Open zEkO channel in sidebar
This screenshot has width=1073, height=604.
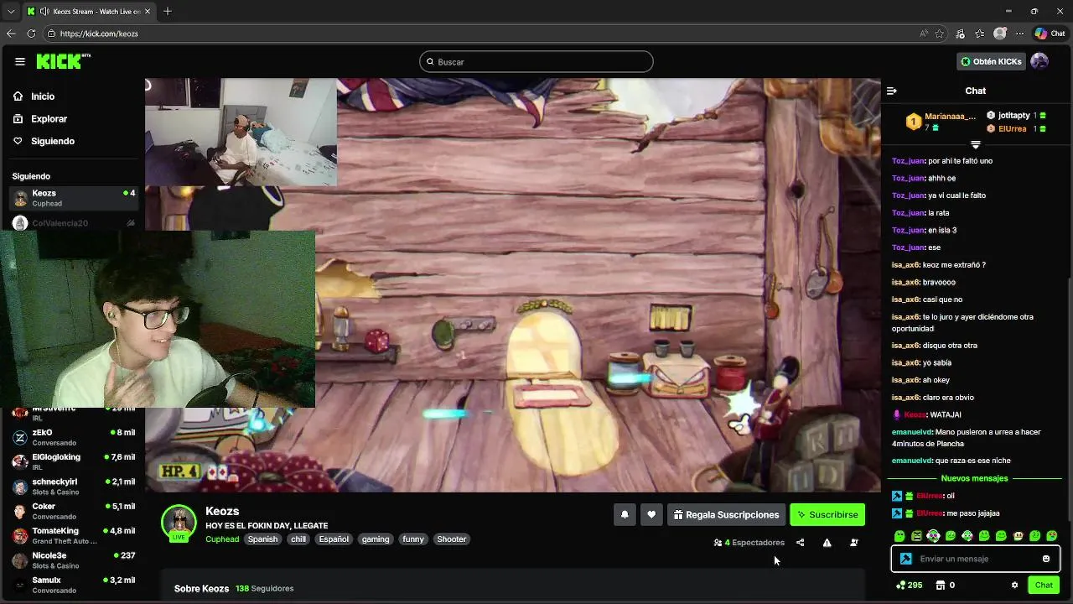[74, 437]
